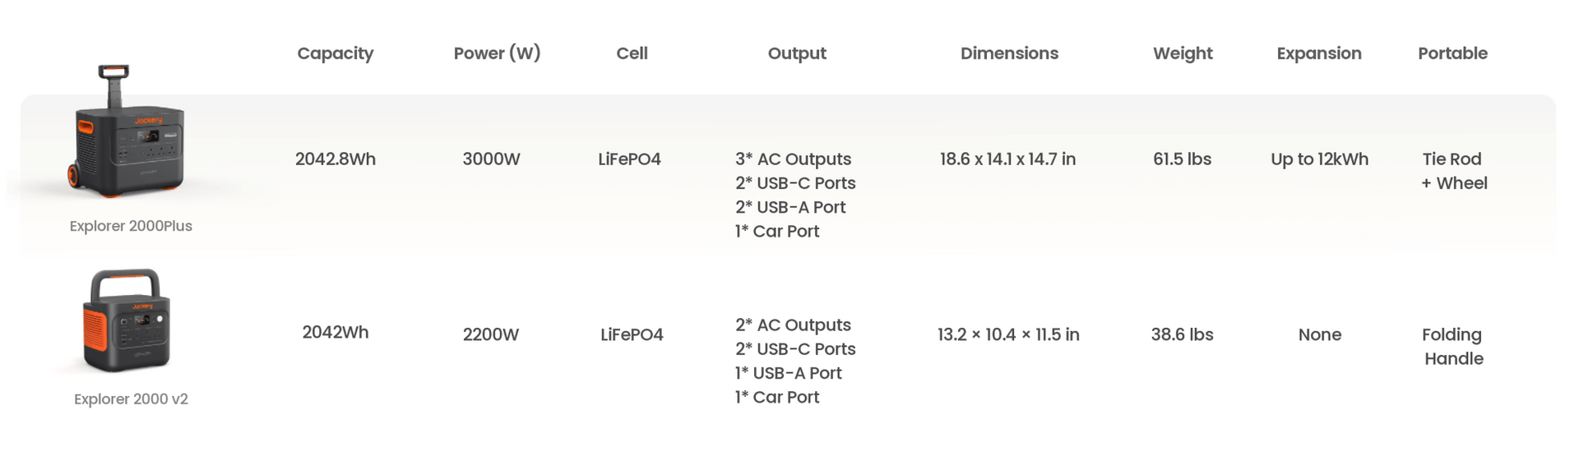The height and width of the screenshot is (456, 1579).
Task: Click the Capacity column header
Action: pos(336,53)
